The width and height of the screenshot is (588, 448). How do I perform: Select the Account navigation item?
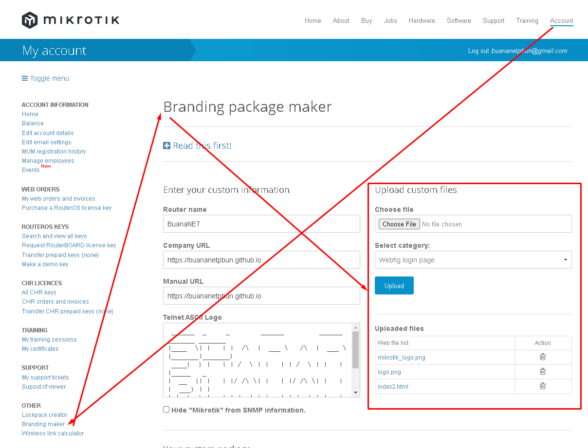click(x=561, y=20)
